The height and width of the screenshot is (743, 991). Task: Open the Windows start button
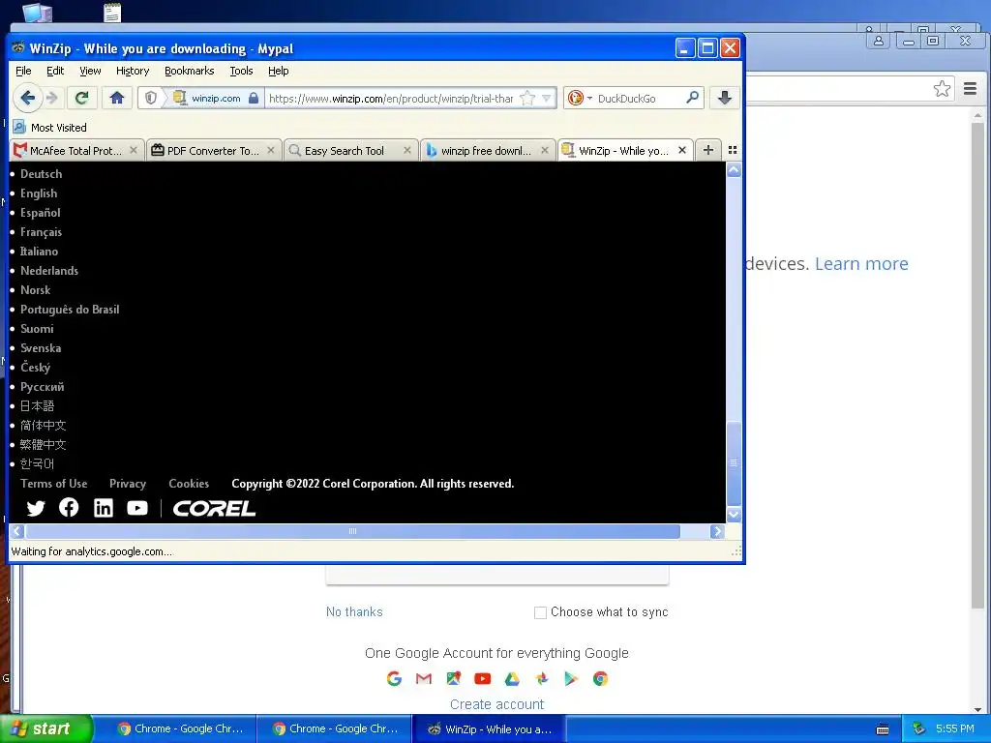click(x=46, y=728)
